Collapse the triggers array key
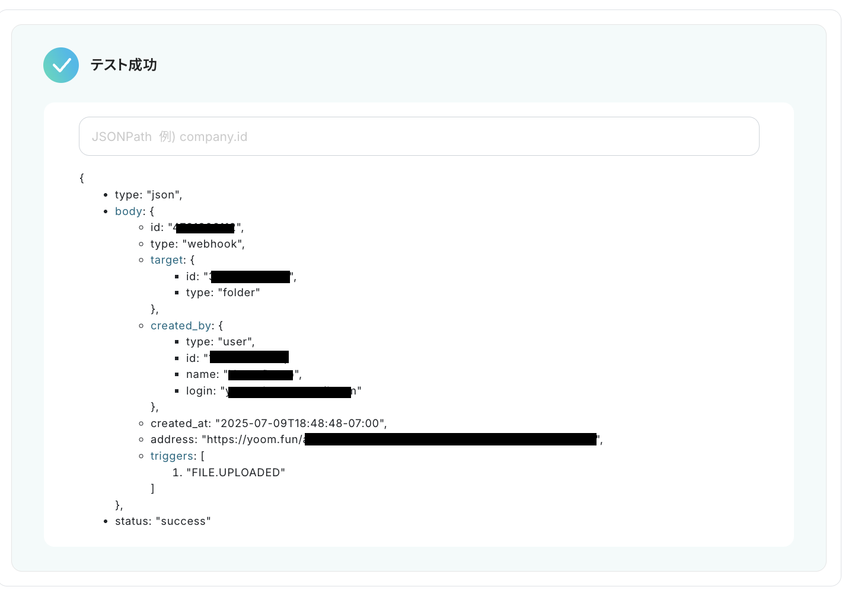 [x=172, y=456]
